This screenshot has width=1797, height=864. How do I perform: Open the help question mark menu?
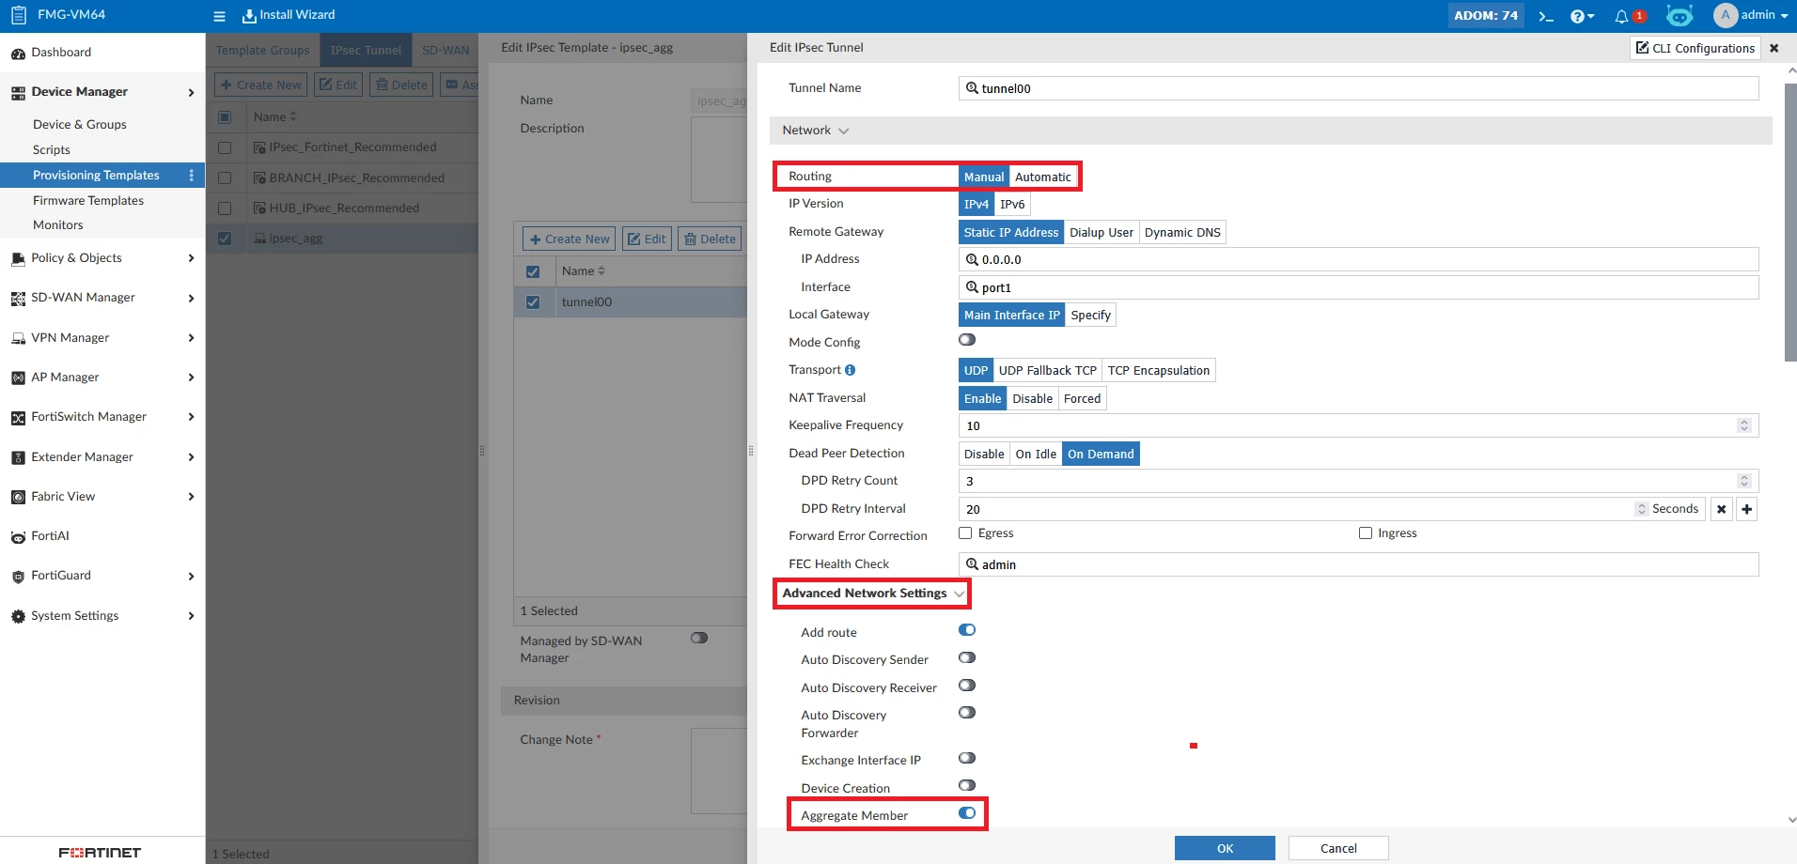[x=1582, y=16]
